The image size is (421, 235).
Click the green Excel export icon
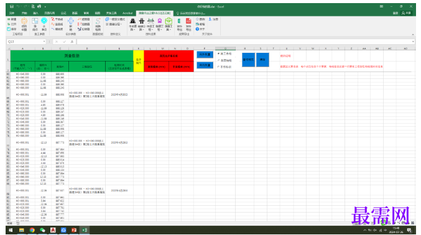point(179,21)
